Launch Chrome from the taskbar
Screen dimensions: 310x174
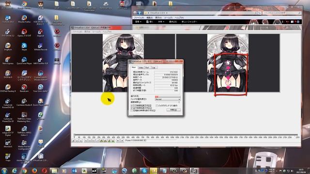tap(24, 171)
